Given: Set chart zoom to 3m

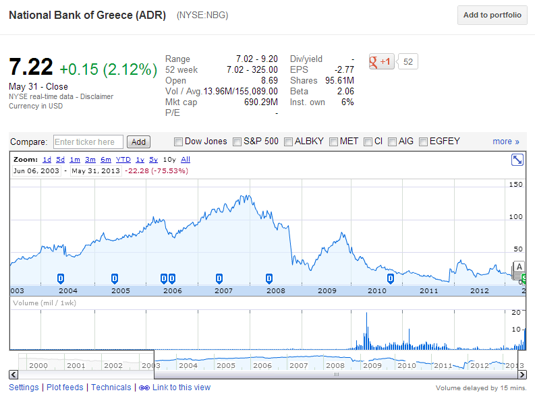Looking at the screenshot, I should point(90,160).
